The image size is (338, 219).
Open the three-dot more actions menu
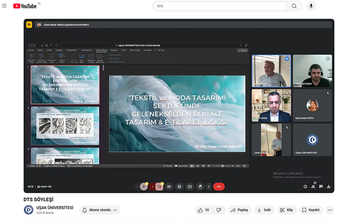pos(330,210)
